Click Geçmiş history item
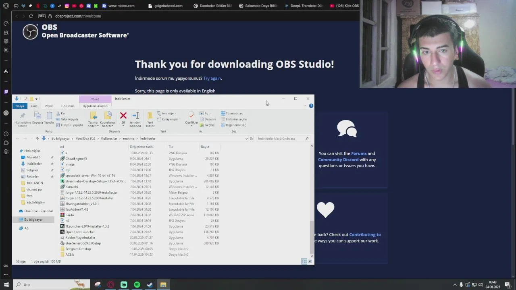This screenshot has height=290, width=516. pyautogui.click(x=207, y=125)
